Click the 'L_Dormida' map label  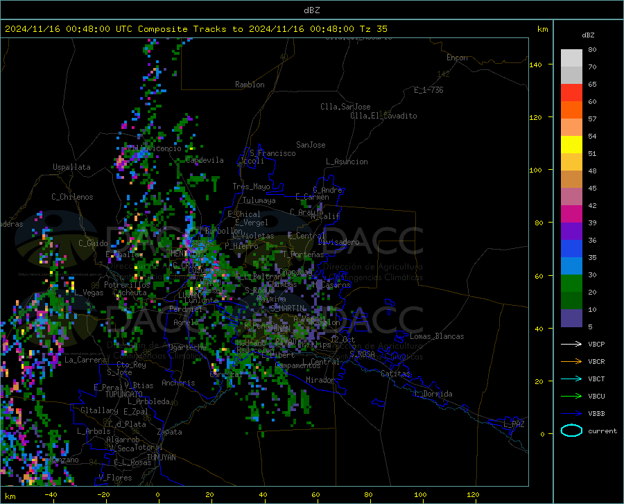click(433, 394)
